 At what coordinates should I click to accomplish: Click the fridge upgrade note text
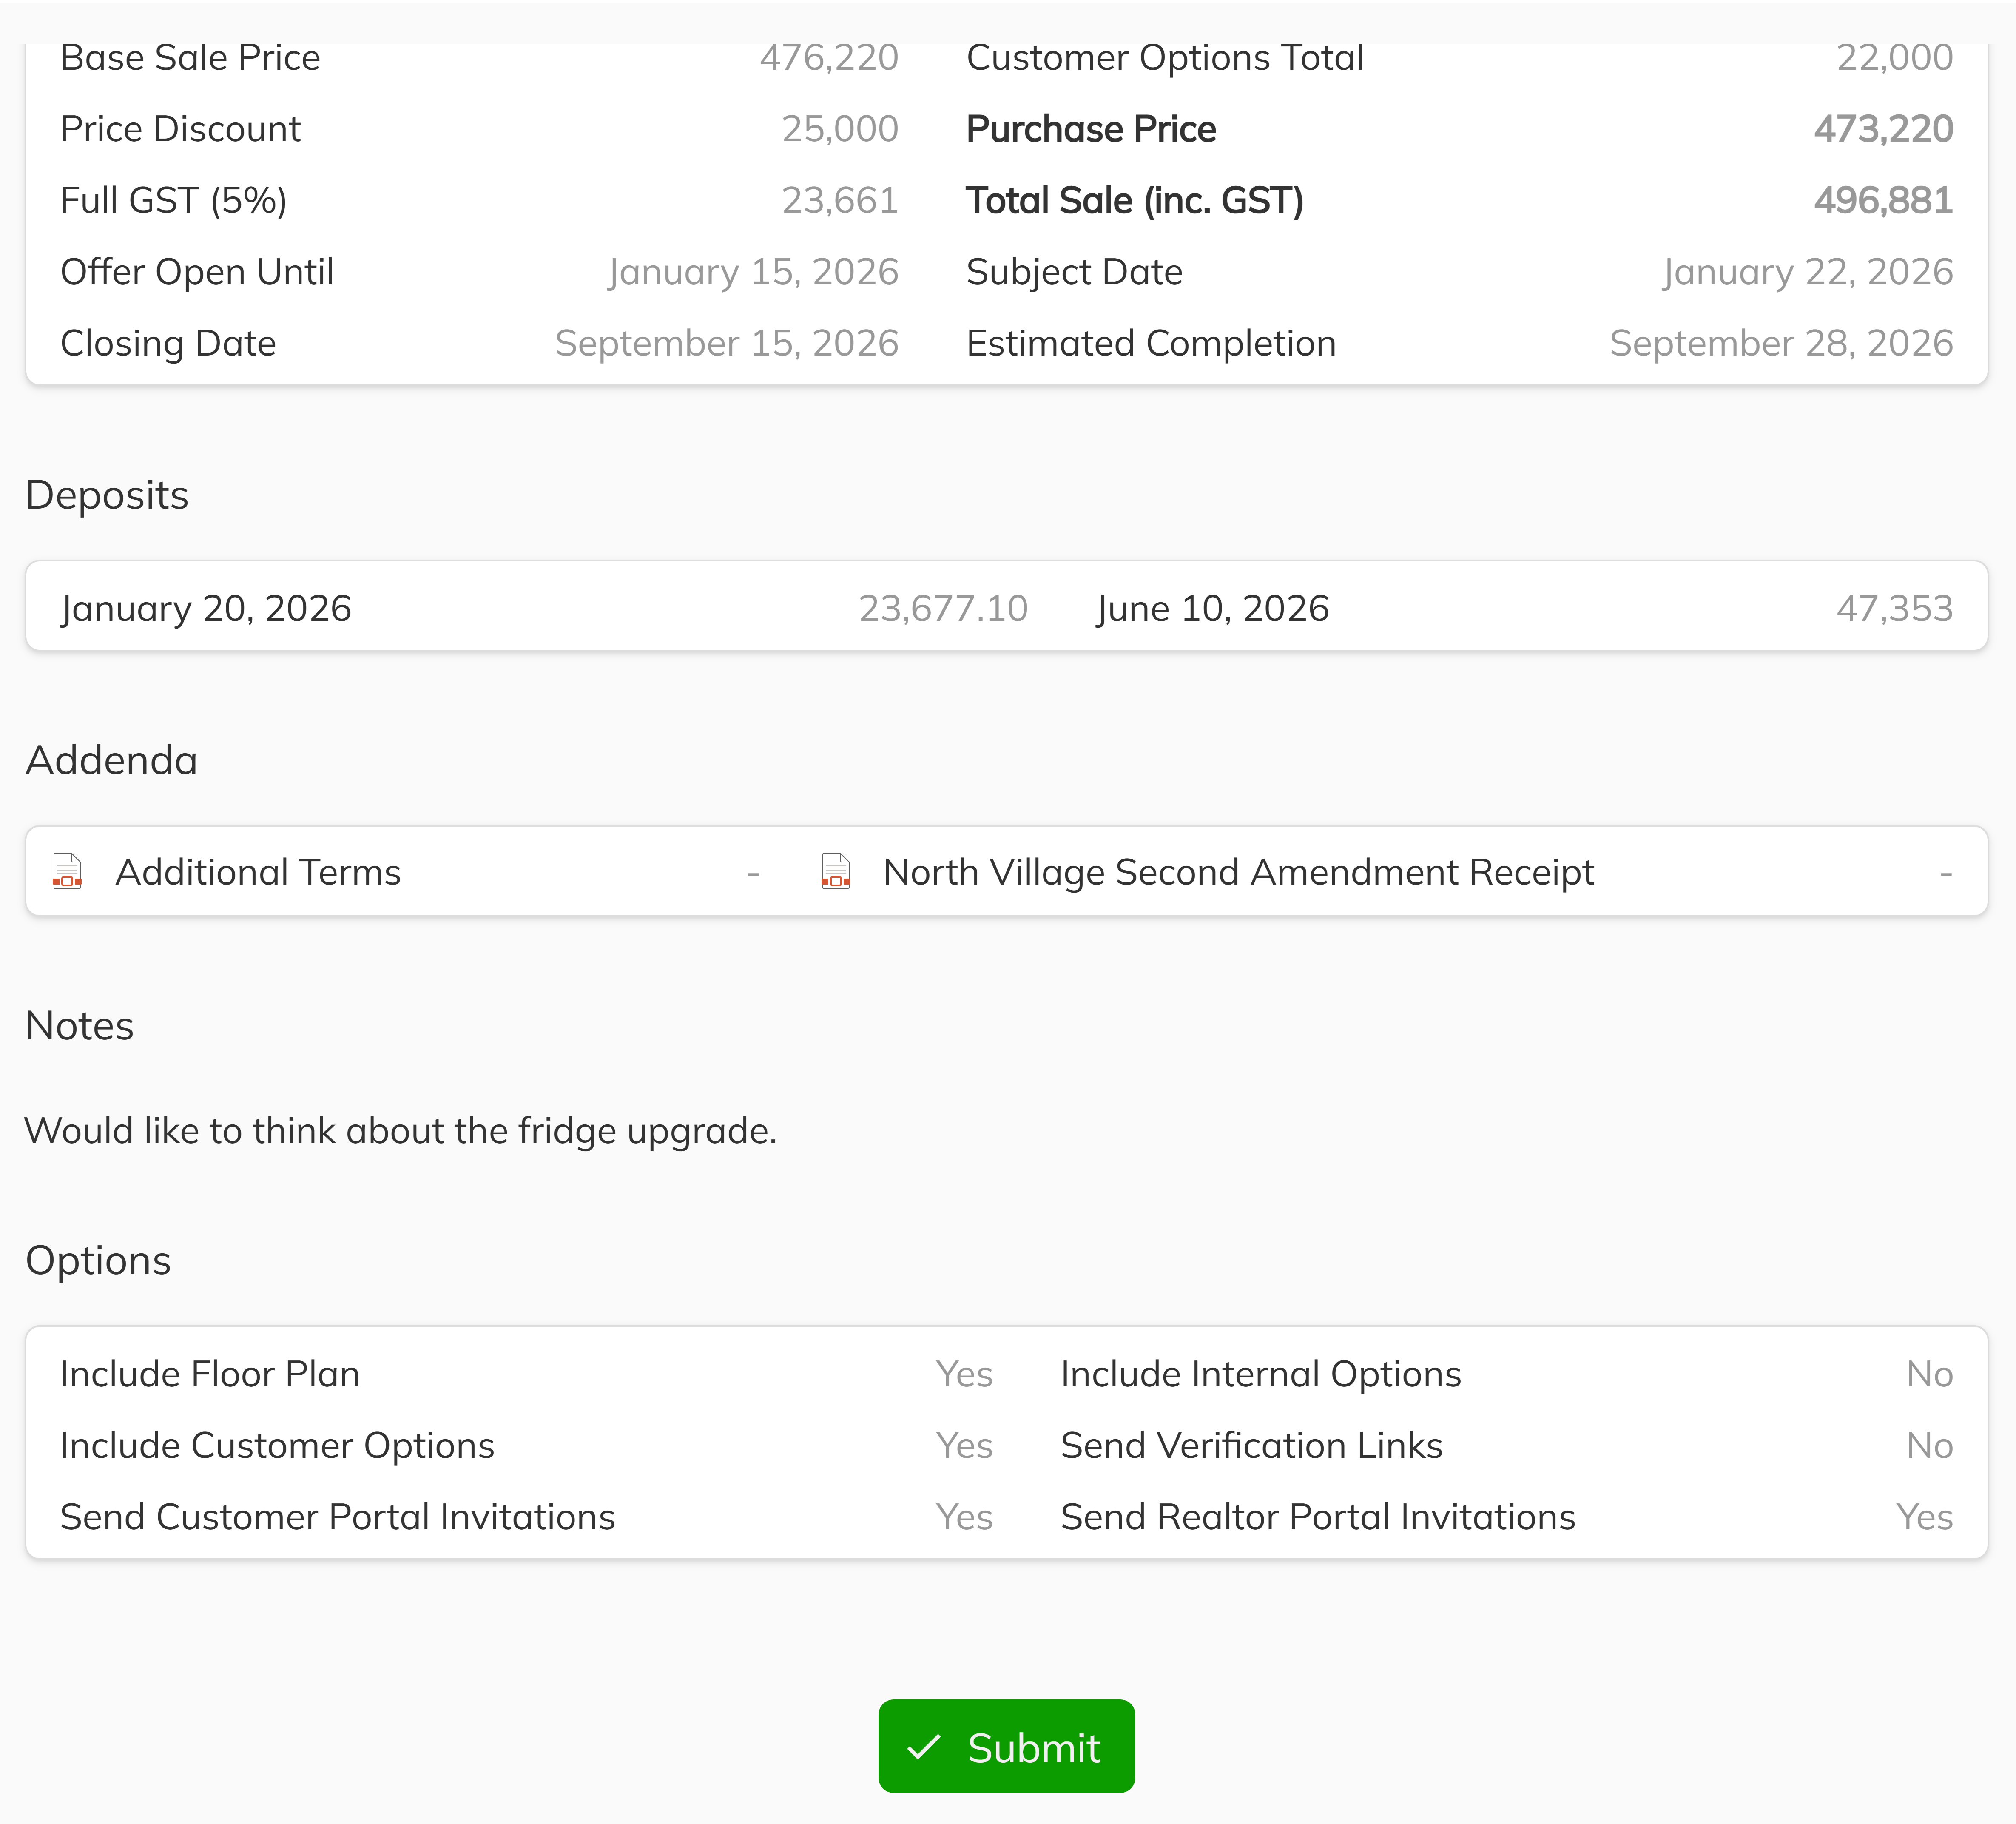[400, 1131]
